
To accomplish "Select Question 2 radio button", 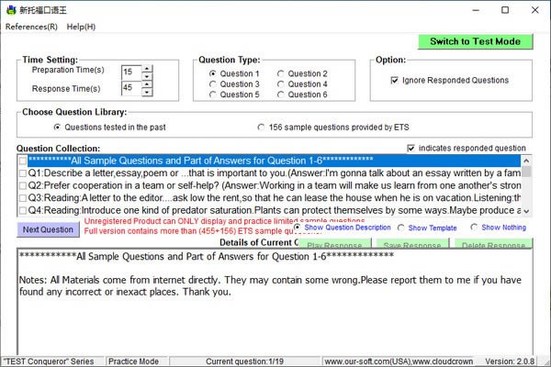I will [281, 73].
